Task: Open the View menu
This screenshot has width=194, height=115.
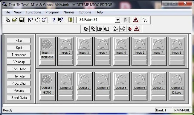Action: tap(18, 12)
